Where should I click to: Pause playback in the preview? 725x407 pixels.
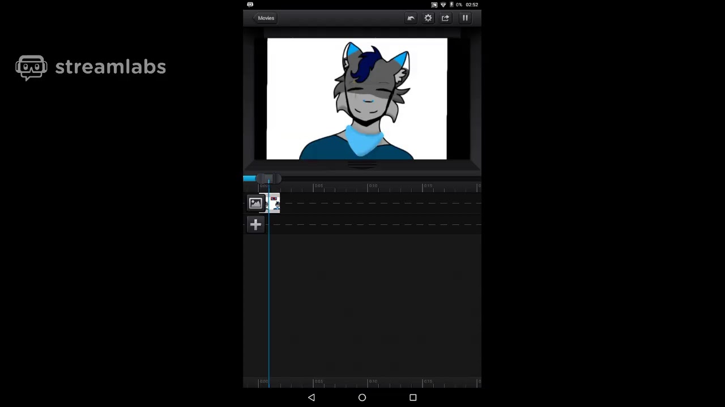[465, 18]
